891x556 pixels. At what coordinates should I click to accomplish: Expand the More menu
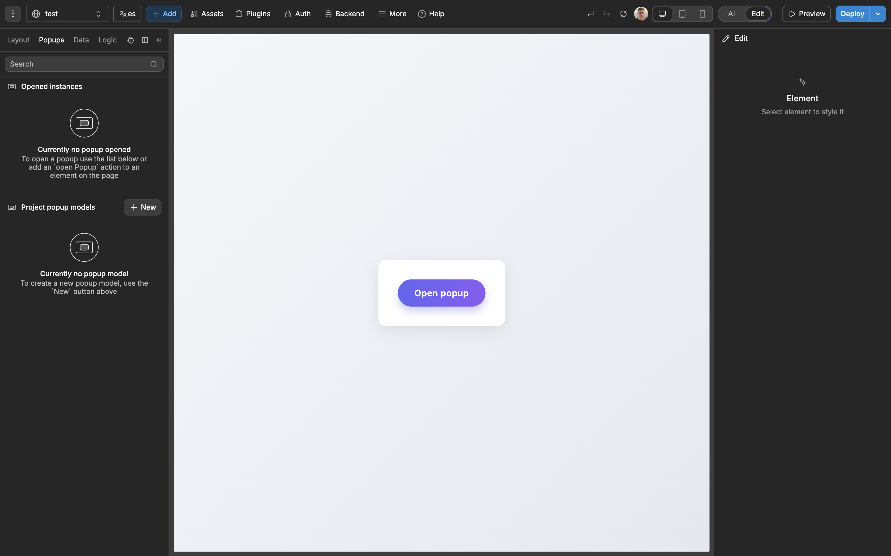(x=392, y=14)
